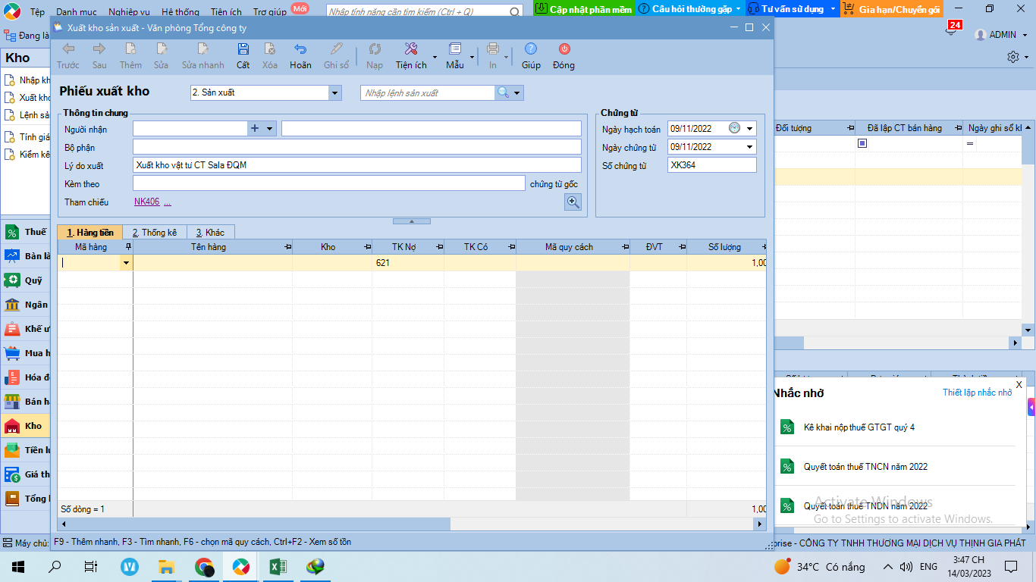This screenshot has height=582, width=1036.
Task: Expand the Mẫu dropdown arrow
Action: click(472, 57)
